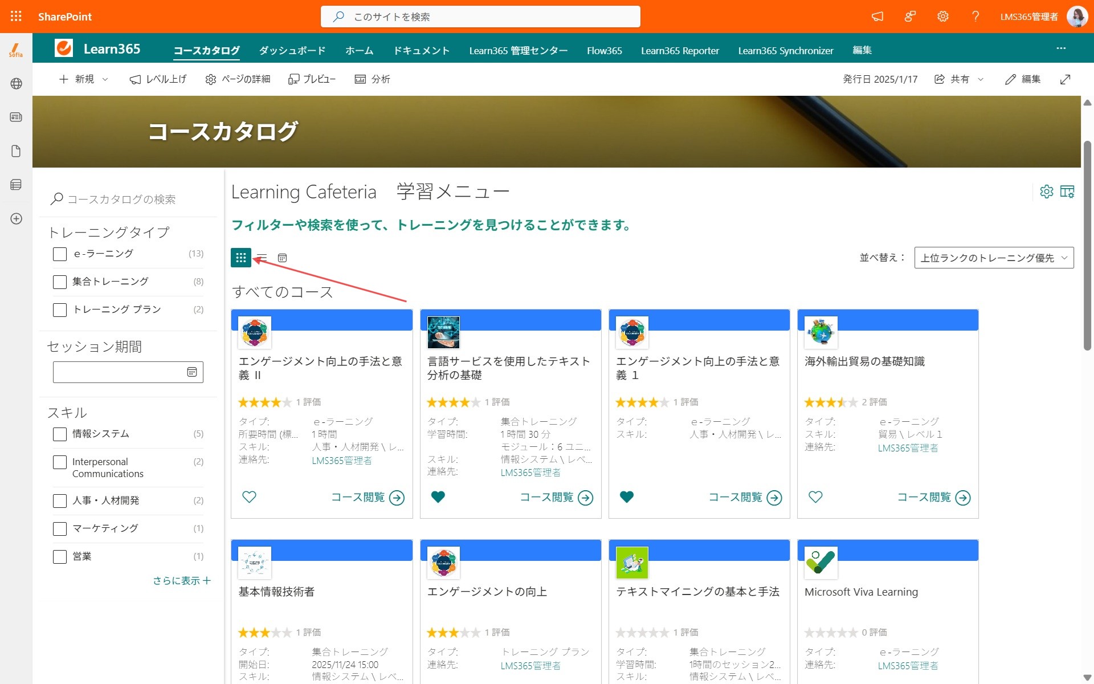
Task: Click the 編集 pencil button in toolbar
Action: click(x=1023, y=79)
